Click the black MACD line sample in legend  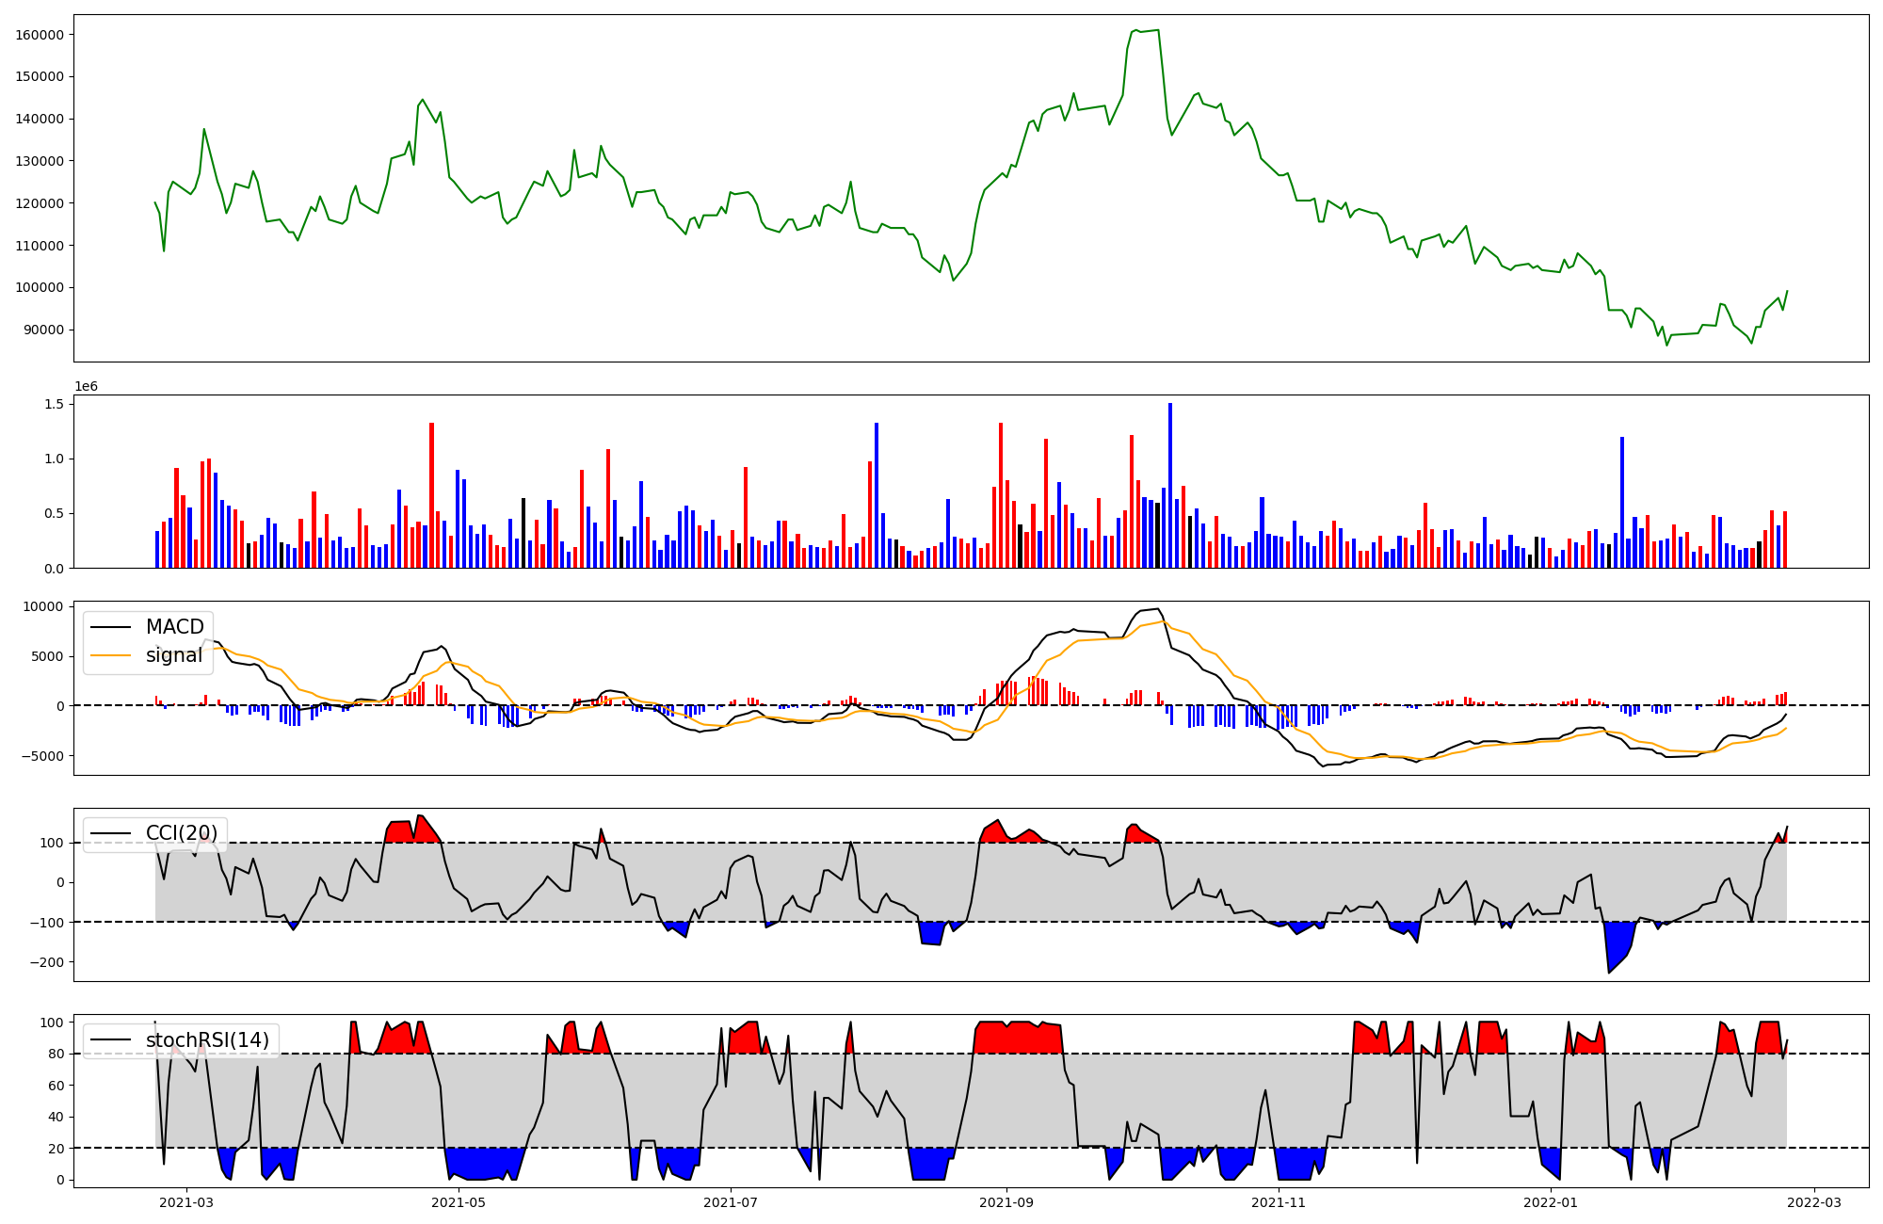(113, 628)
